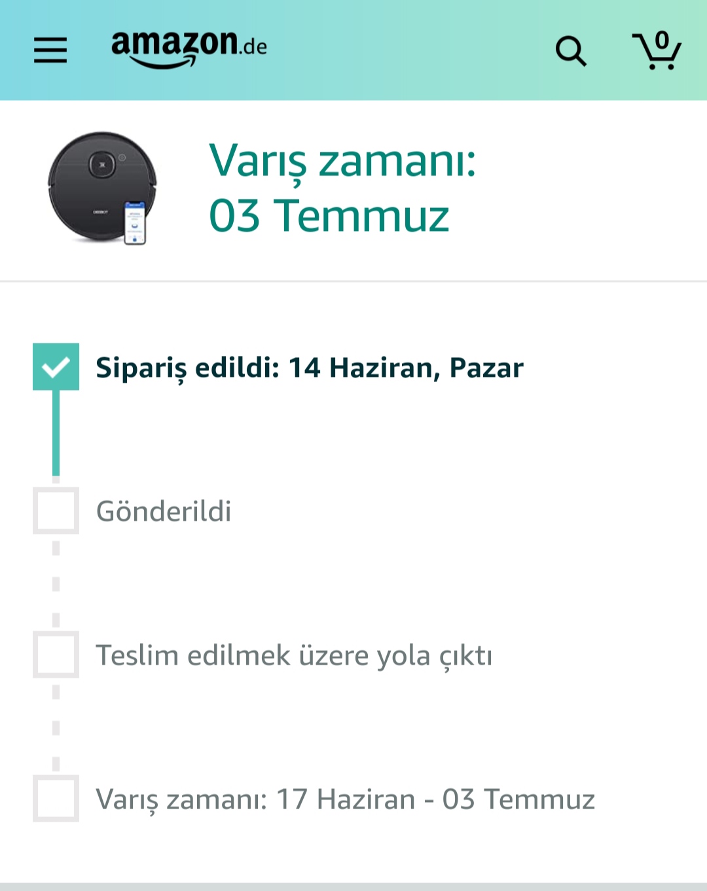Click the large "Varış zamanı:" heading text
Viewport: 707px width, 891px height.
pyautogui.click(x=342, y=160)
